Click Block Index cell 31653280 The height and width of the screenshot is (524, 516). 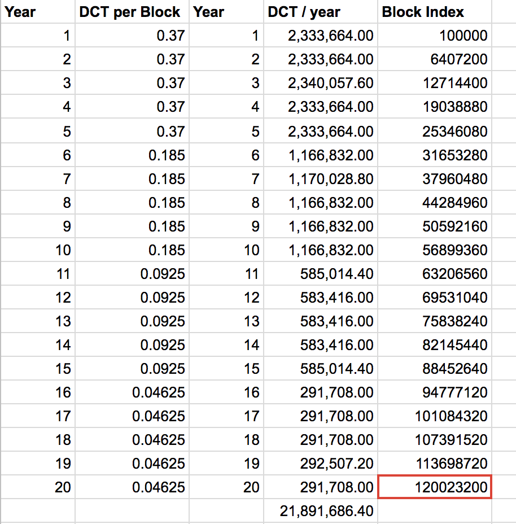coord(435,155)
